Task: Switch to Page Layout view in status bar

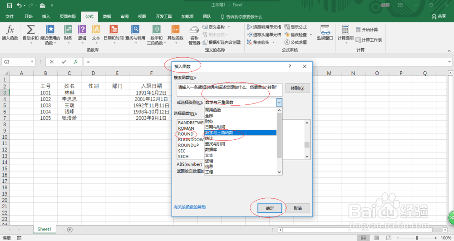Action: pyautogui.click(x=376, y=238)
